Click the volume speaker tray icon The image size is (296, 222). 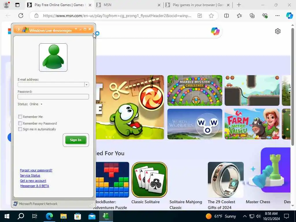tap(258, 216)
